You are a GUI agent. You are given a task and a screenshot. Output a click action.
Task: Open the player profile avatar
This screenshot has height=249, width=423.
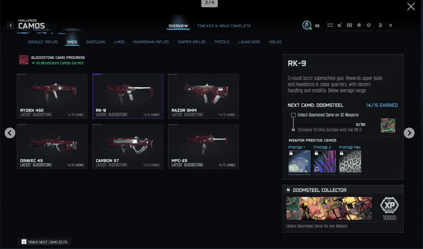(x=307, y=25)
